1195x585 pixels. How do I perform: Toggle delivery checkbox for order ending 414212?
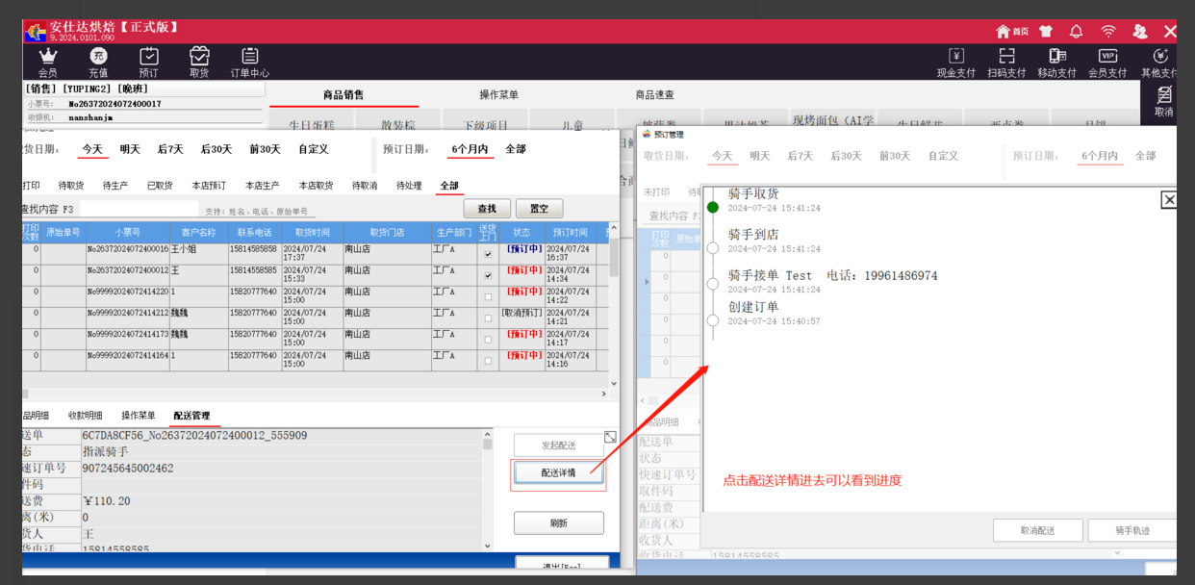click(489, 318)
